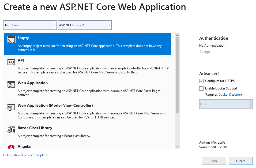Select the Empty template icon

click(11, 39)
